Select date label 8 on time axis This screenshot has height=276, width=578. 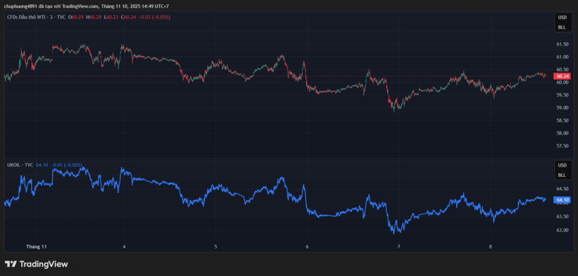[491, 247]
